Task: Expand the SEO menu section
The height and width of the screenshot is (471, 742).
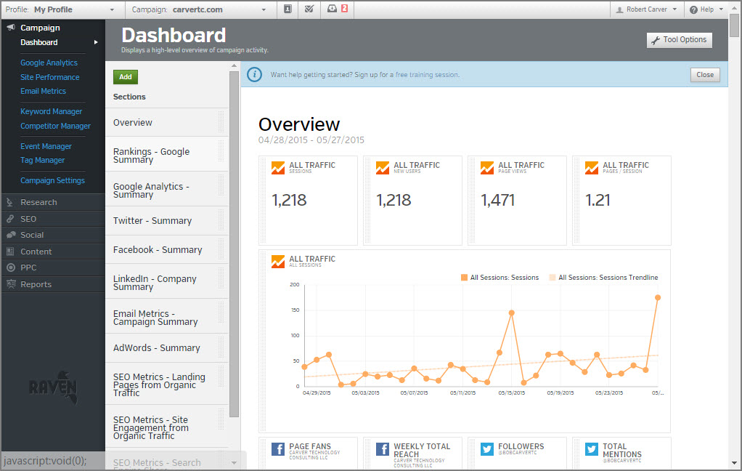Action: [53, 219]
